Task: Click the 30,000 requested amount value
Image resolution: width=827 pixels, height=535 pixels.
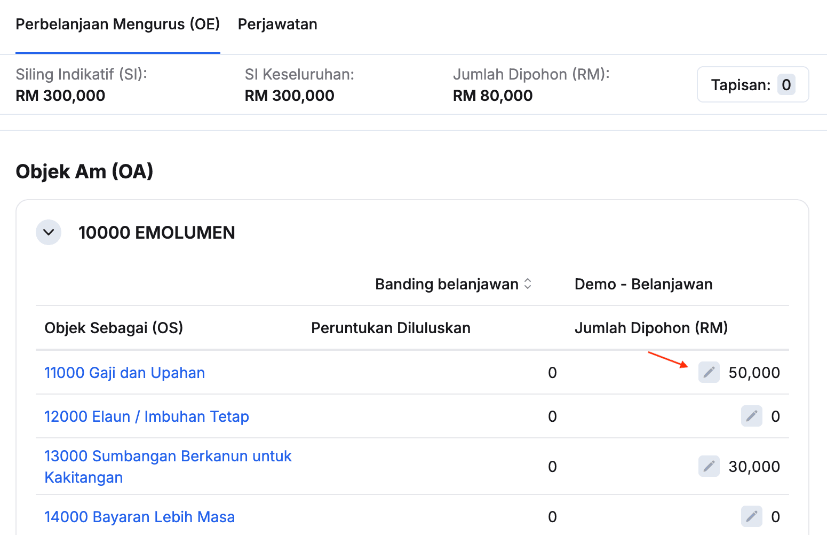Action: coord(754,467)
